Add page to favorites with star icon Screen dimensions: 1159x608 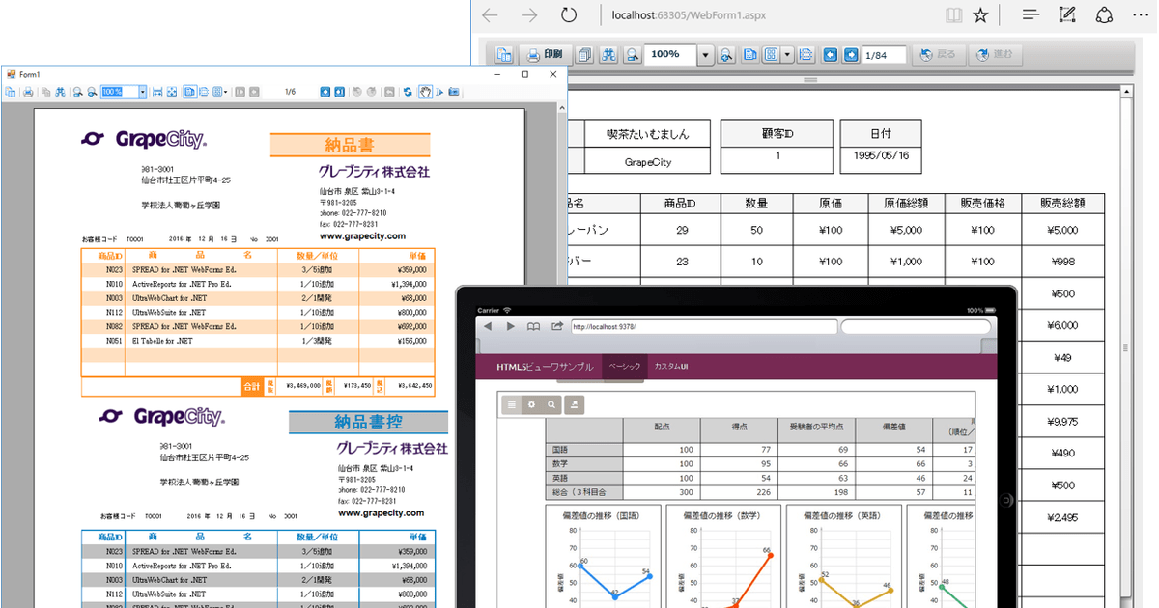pyautogui.click(x=980, y=15)
